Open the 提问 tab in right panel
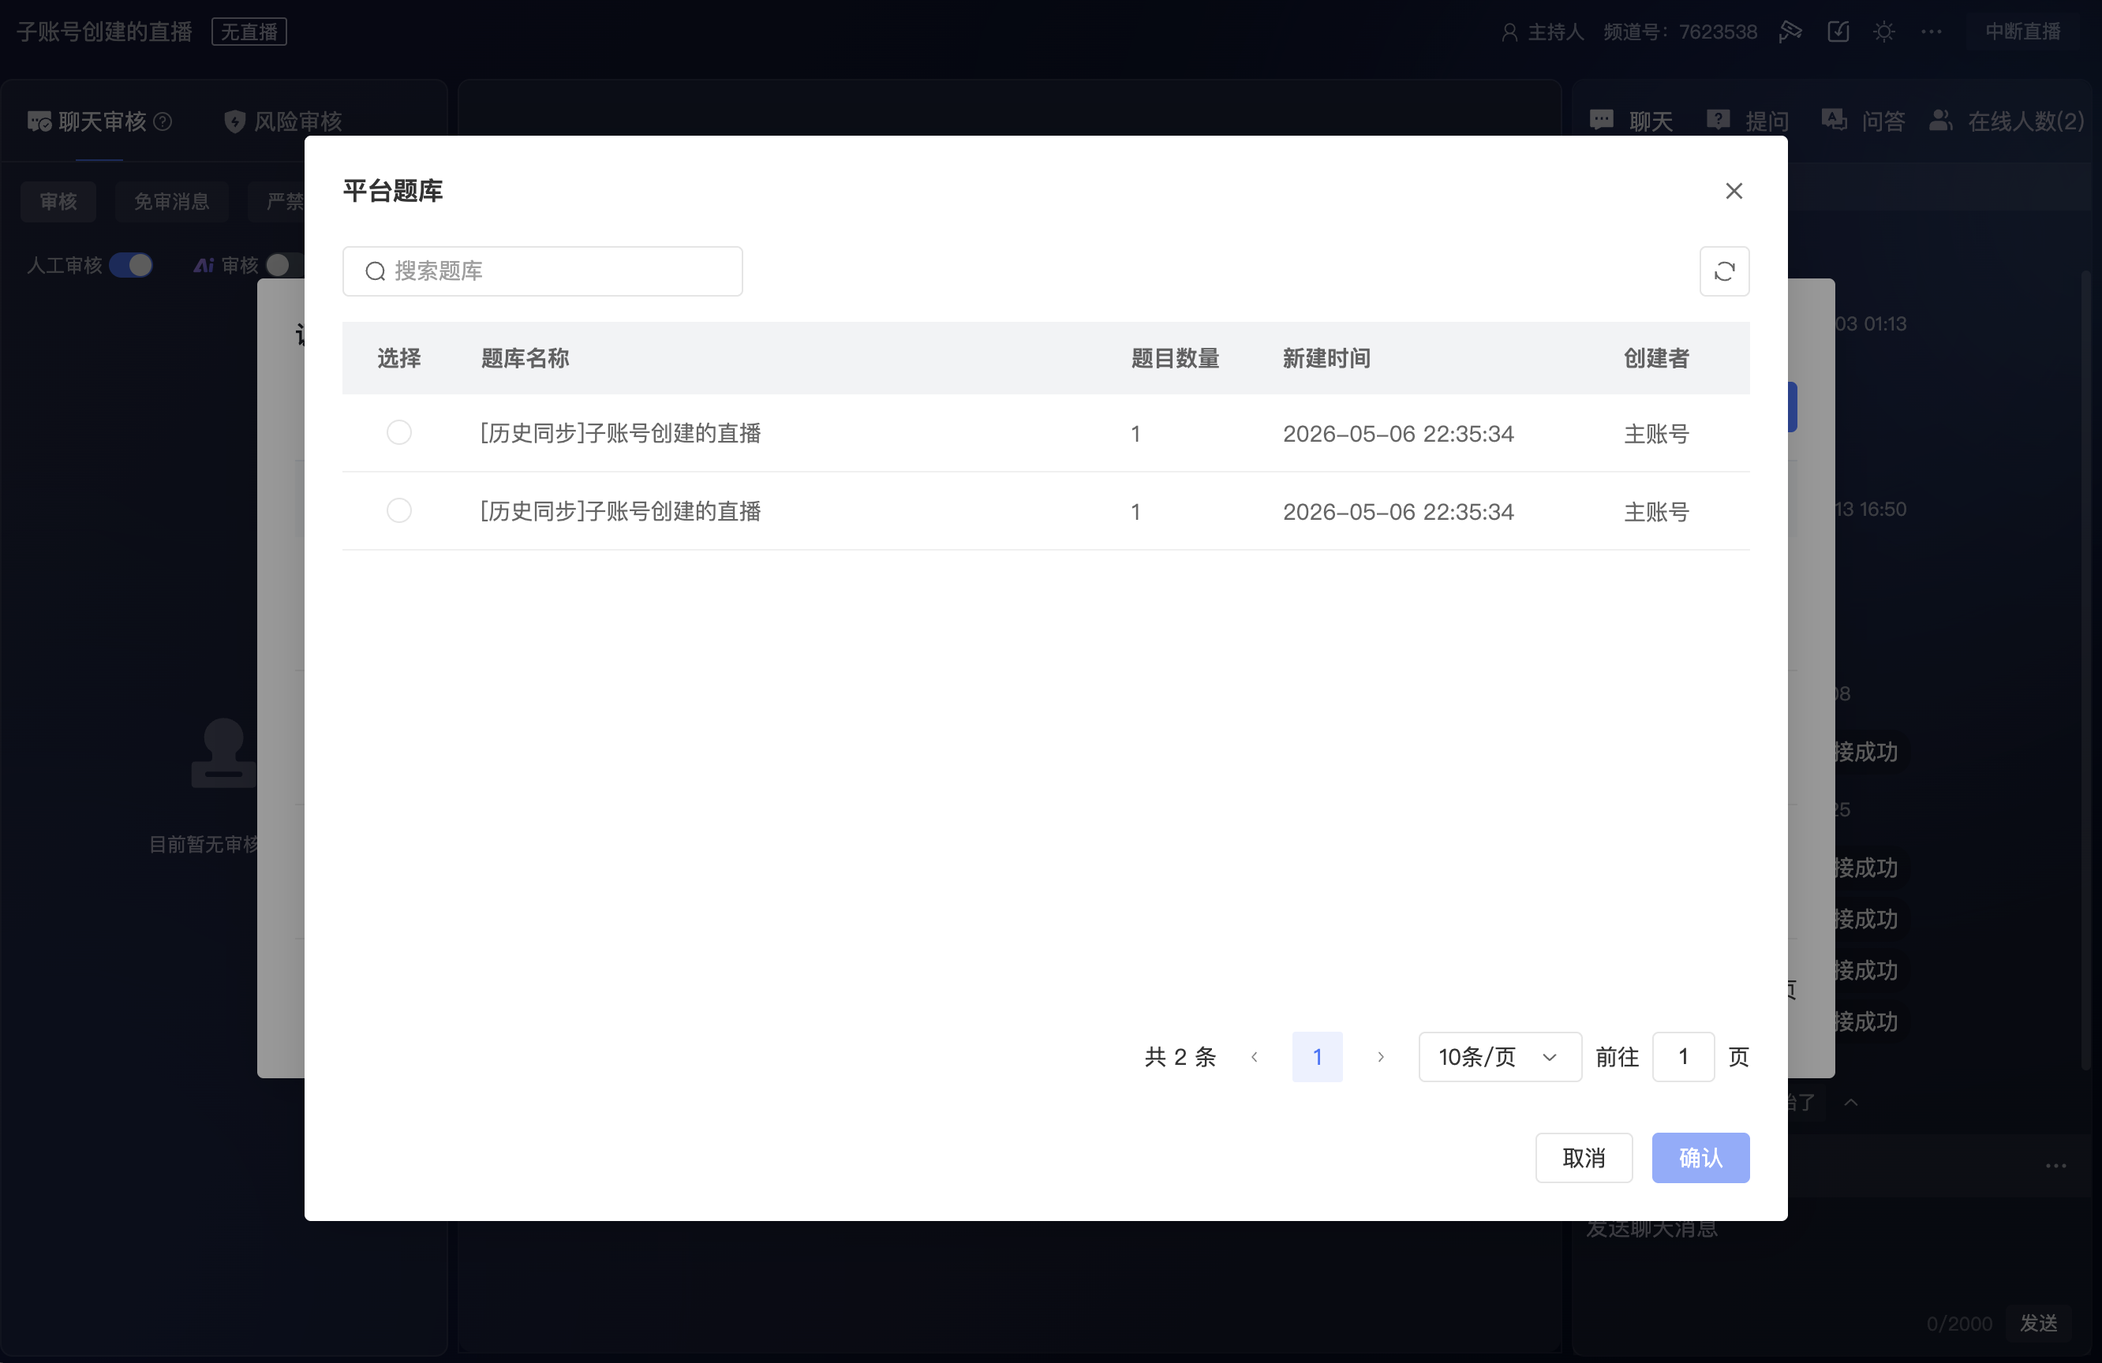Image resolution: width=2102 pixels, height=1363 pixels. pos(1748,121)
